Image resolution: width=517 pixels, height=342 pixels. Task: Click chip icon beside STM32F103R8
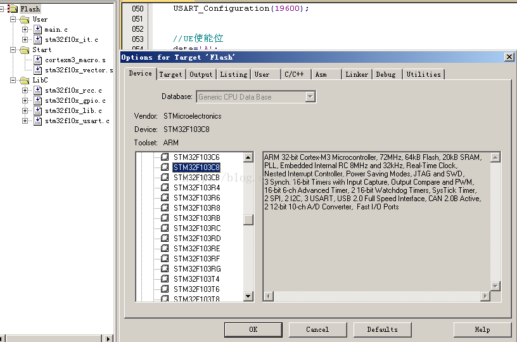pos(165,207)
